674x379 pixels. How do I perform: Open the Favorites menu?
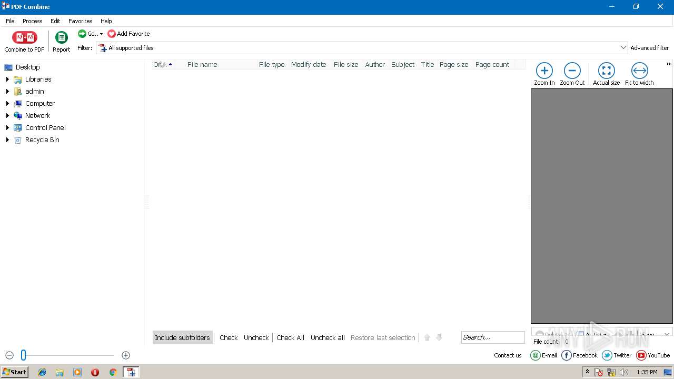click(80, 21)
